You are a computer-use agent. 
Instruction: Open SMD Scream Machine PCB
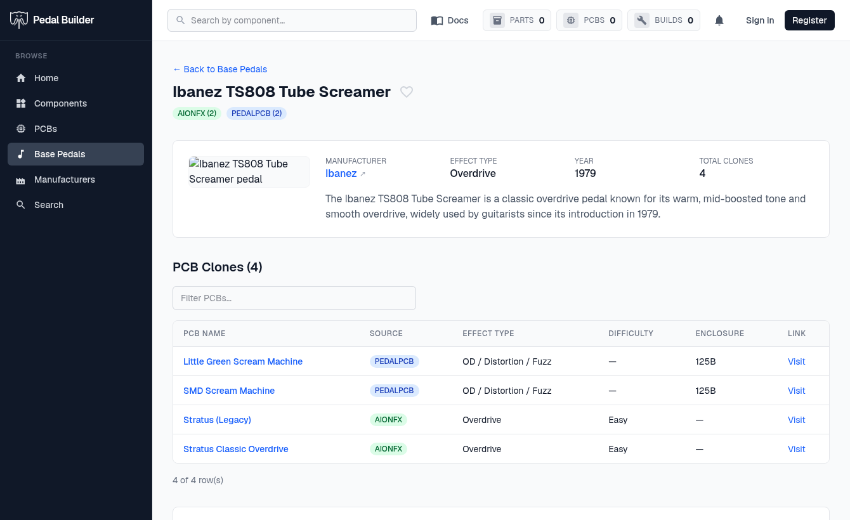pyautogui.click(x=229, y=391)
